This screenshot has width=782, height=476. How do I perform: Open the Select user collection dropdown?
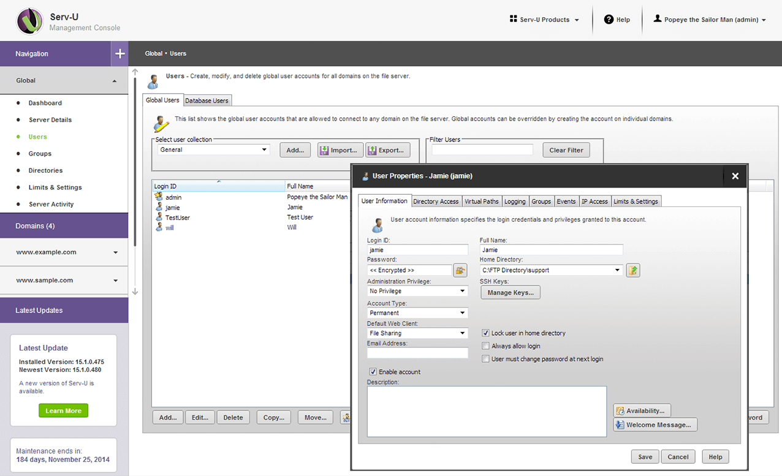213,149
